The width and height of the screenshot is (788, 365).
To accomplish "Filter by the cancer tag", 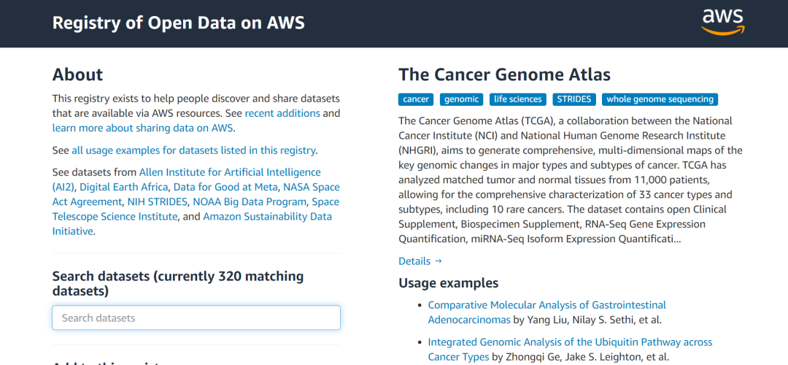I will coord(416,99).
